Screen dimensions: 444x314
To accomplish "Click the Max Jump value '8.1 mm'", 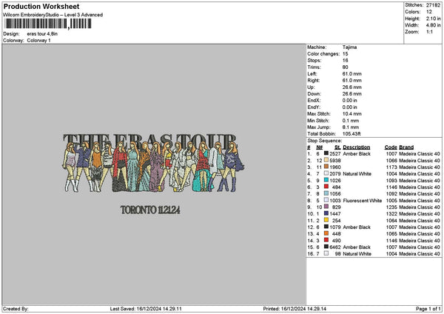I will click(351, 127).
